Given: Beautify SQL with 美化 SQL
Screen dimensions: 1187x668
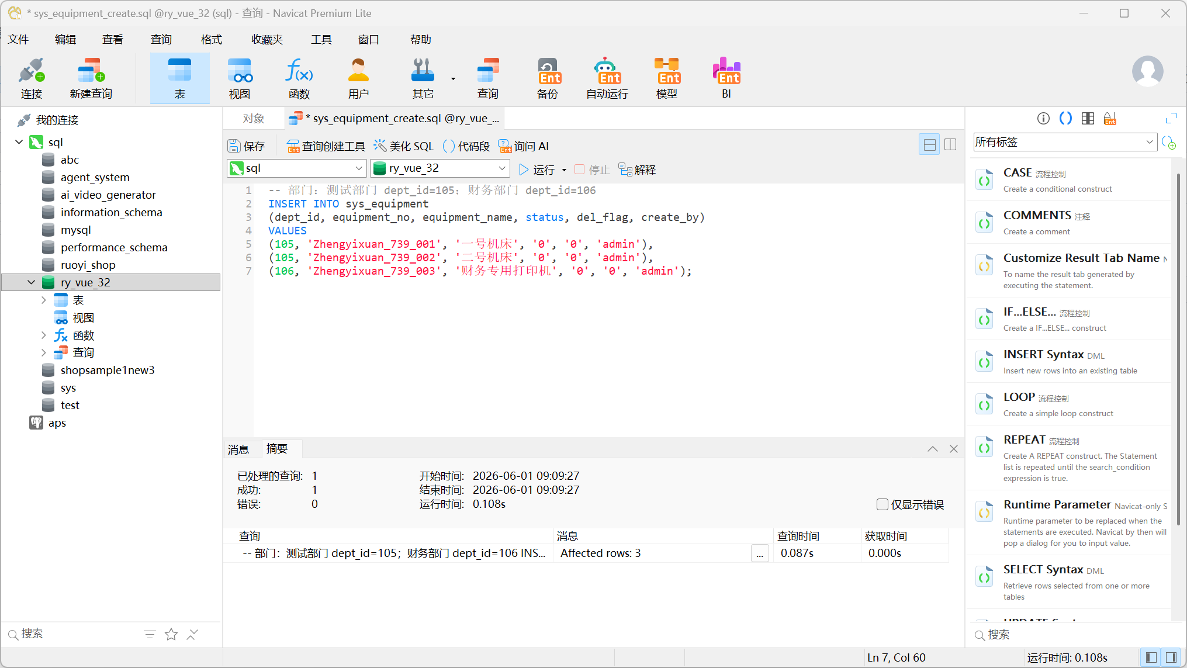Looking at the screenshot, I should [x=404, y=146].
